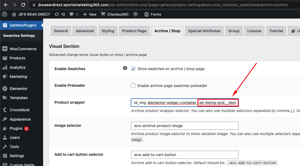
Task: Click the Marketing megaphone icon
Action: pos(5,77)
